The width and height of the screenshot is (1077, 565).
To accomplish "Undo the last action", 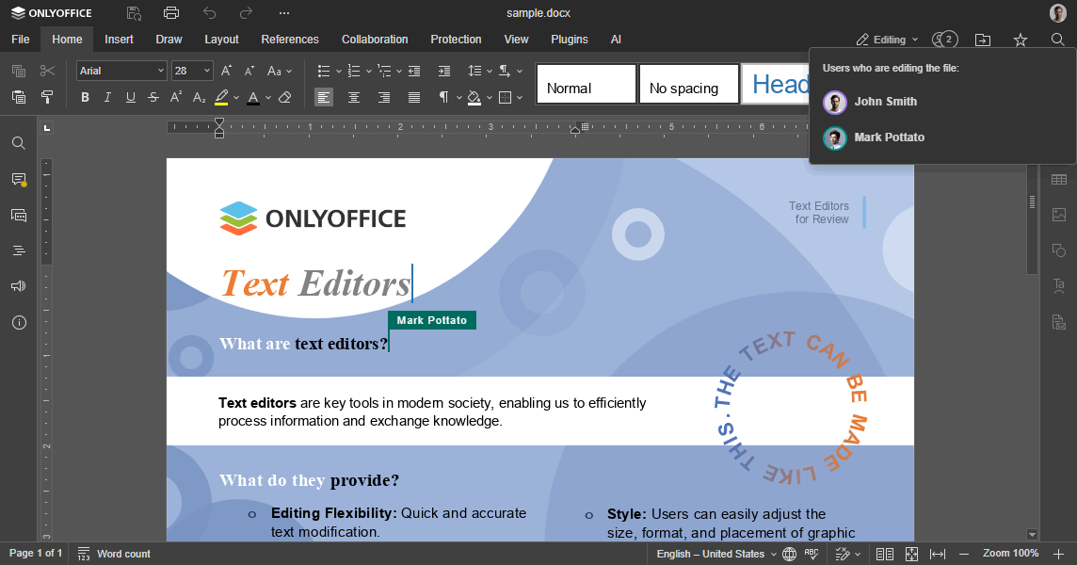I will [x=210, y=13].
